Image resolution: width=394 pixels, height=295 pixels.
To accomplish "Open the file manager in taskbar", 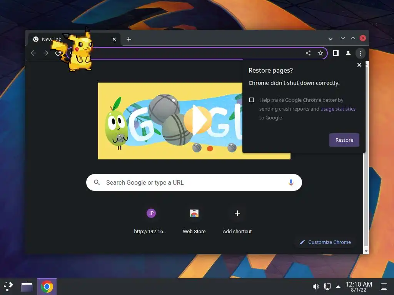I will [x=27, y=287].
